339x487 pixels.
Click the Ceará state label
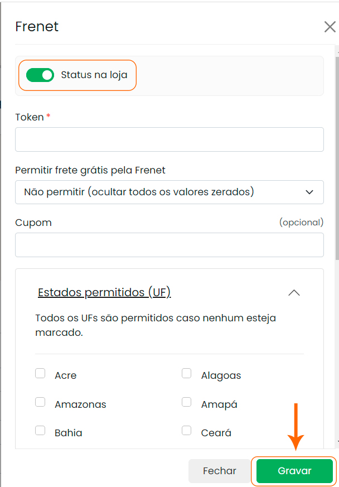click(x=216, y=432)
